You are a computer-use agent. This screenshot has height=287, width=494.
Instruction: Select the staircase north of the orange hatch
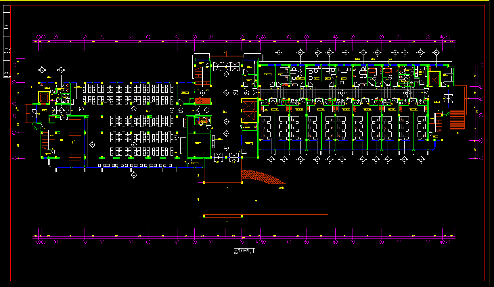[x=199, y=76]
